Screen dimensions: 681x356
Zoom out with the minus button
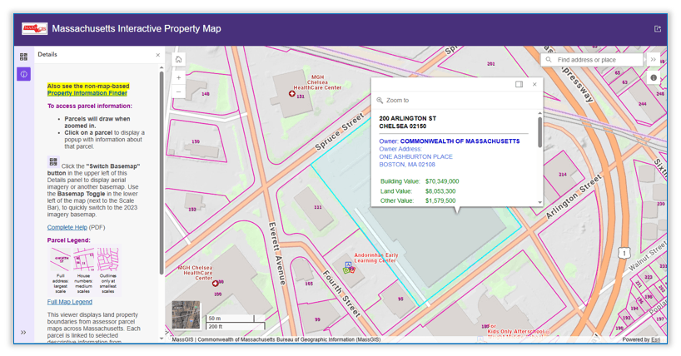(178, 91)
